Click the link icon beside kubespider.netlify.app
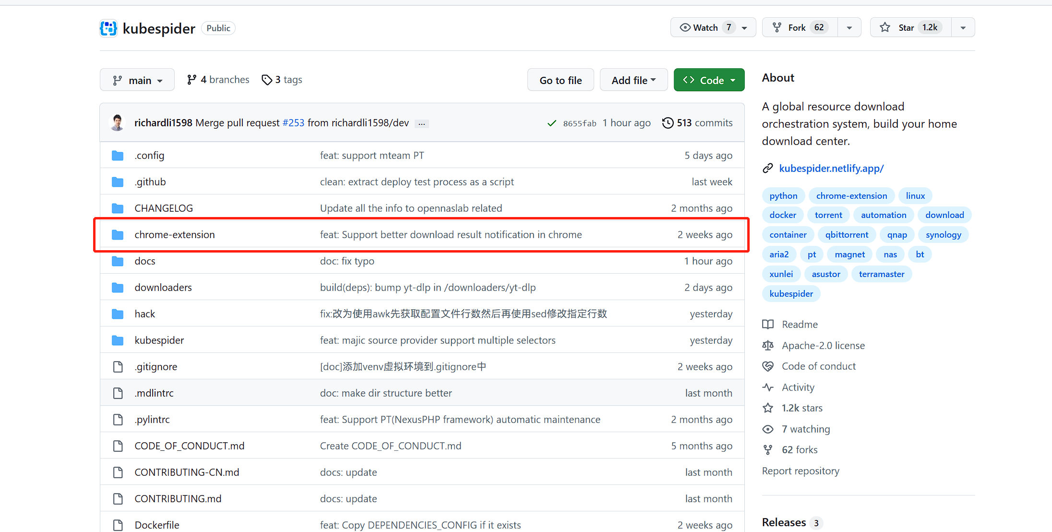Screen dimensions: 1052x532 point(768,169)
